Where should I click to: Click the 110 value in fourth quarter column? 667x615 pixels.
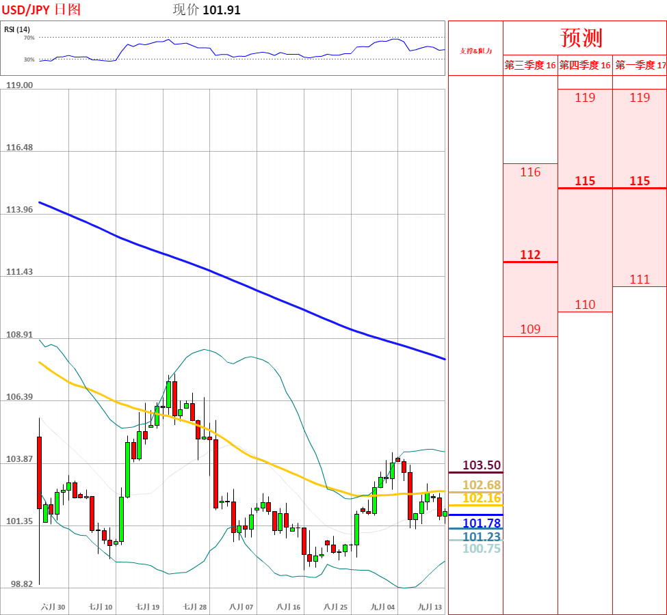(x=585, y=304)
